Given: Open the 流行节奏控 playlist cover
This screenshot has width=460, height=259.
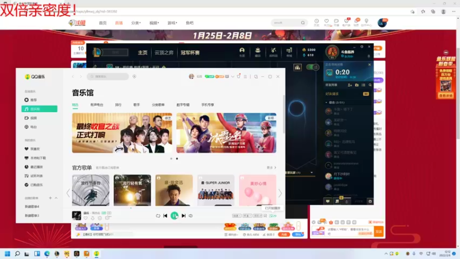Looking at the screenshot, I should coord(91,191).
